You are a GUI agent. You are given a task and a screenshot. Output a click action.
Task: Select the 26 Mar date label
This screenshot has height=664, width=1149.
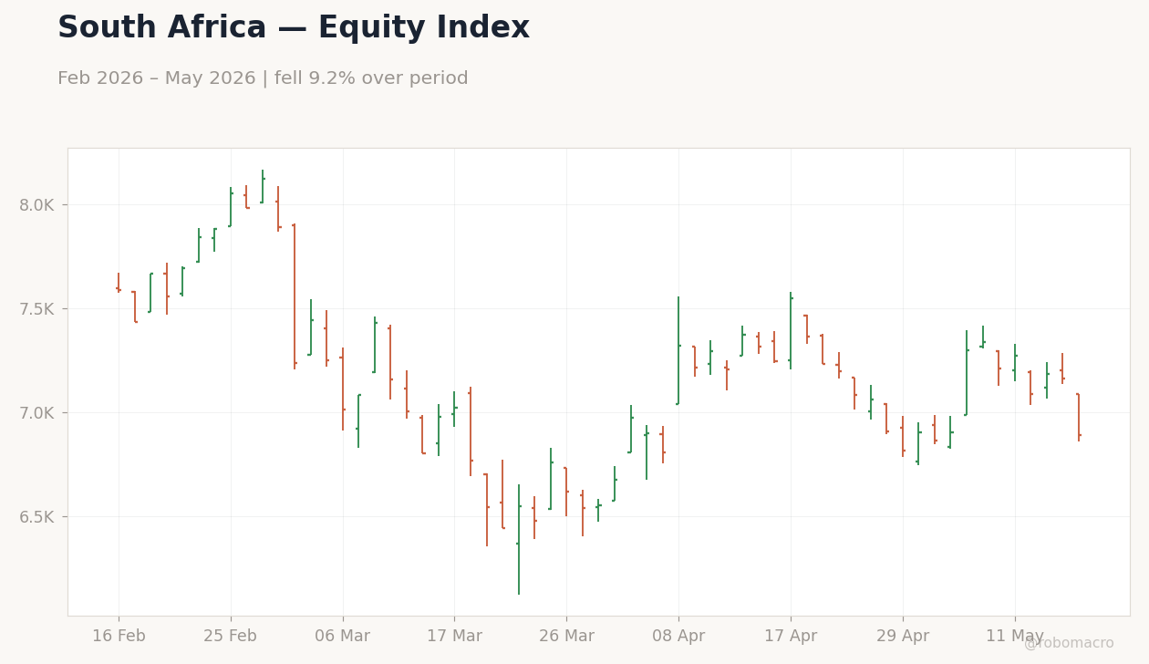coord(566,637)
